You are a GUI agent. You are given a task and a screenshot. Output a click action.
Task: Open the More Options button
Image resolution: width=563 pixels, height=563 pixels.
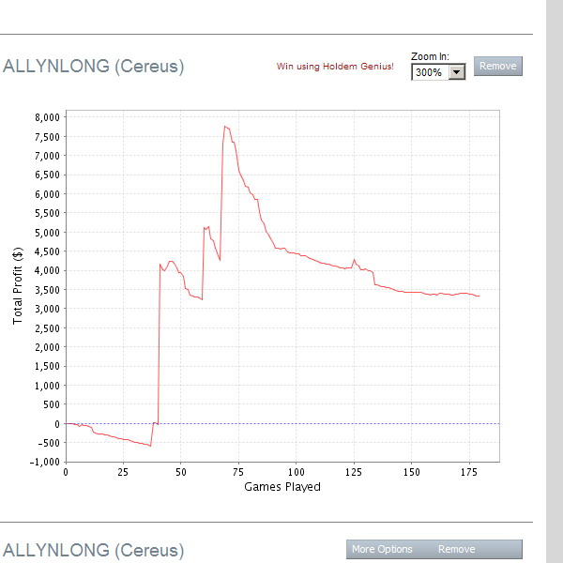tap(382, 549)
